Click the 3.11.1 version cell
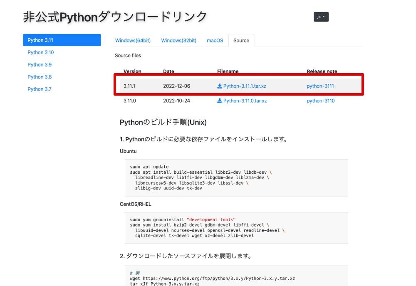The height and width of the screenshot is (286, 416). (129, 86)
